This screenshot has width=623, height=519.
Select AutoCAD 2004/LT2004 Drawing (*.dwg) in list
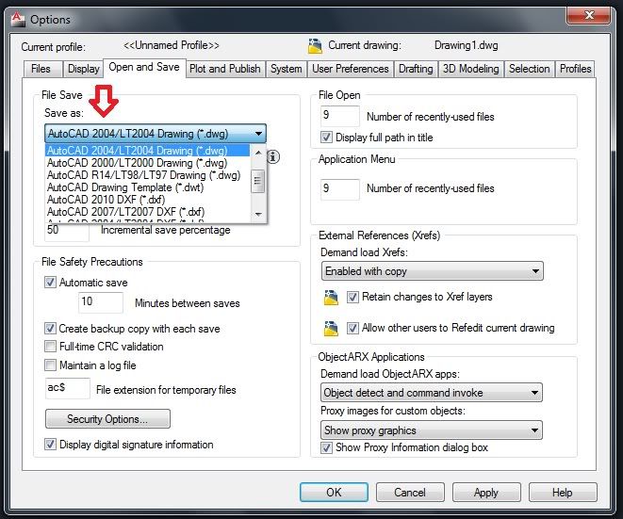coord(148,151)
